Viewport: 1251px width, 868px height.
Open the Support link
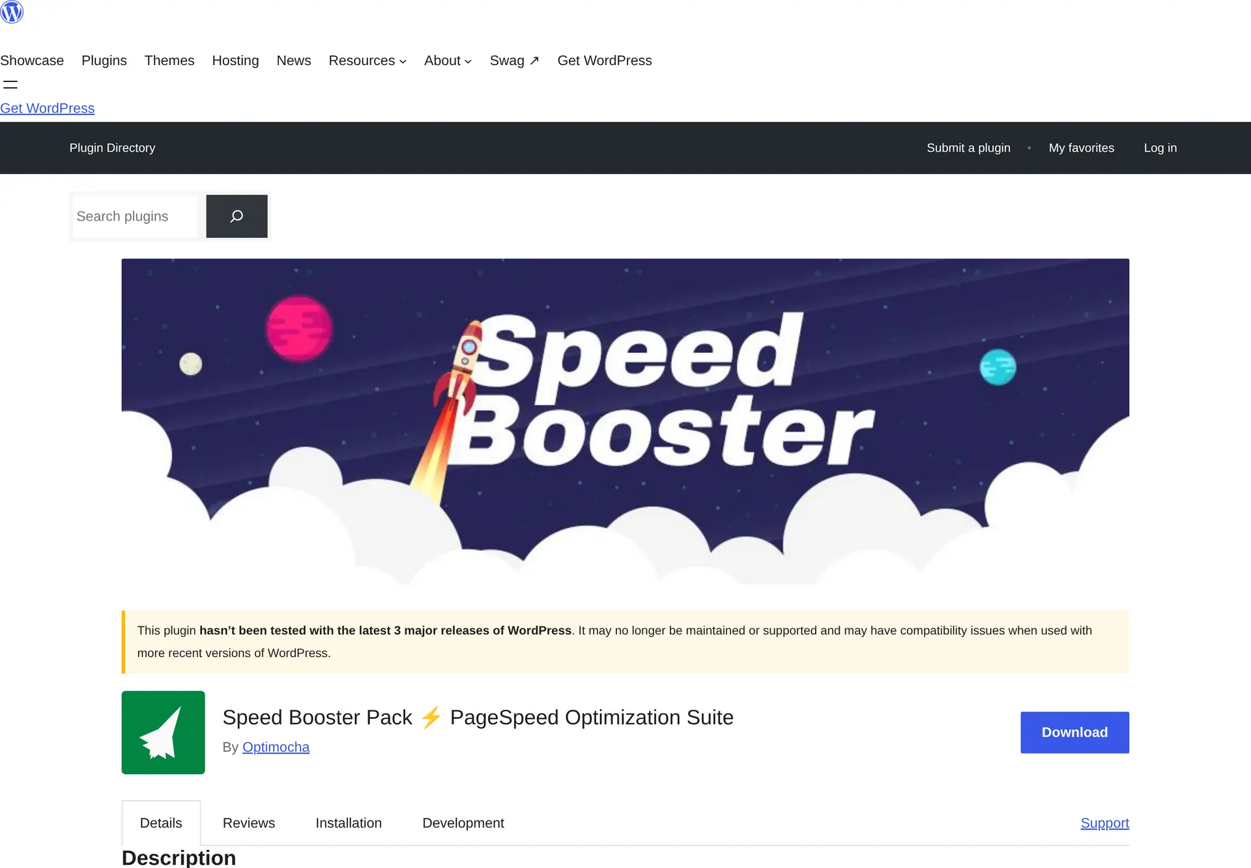1104,823
